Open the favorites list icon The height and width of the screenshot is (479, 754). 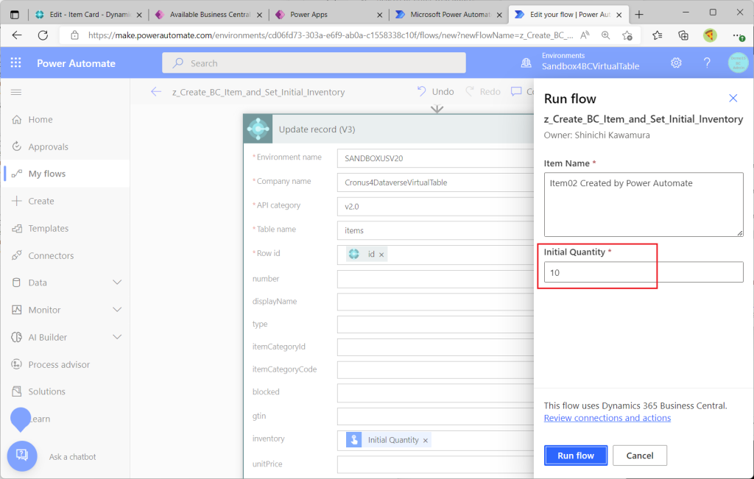click(x=658, y=35)
